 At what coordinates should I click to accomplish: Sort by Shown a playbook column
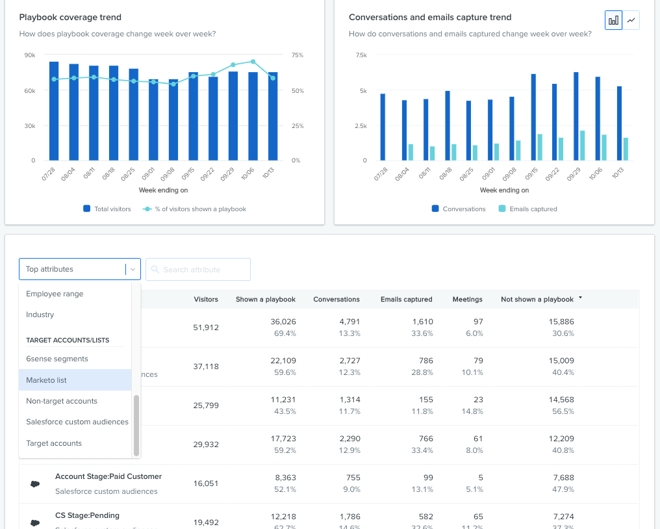266,299
